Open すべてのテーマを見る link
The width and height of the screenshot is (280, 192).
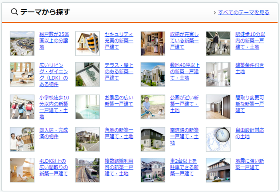(244, 12)
